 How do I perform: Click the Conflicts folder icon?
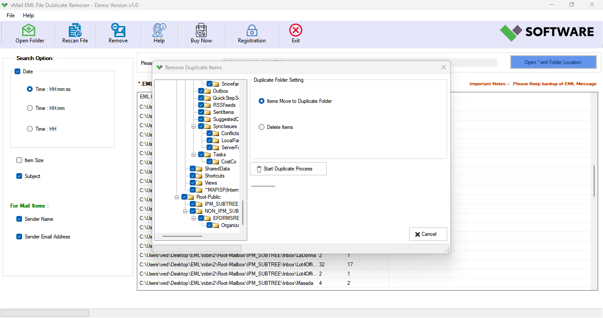216,133
